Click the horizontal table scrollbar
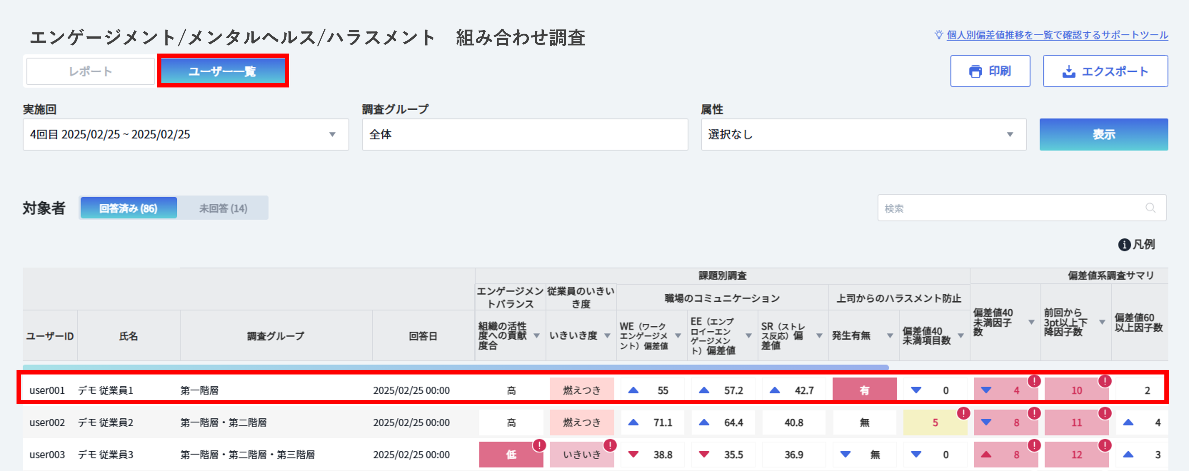This screenshot has height=471, width=1189. [456, 367]
